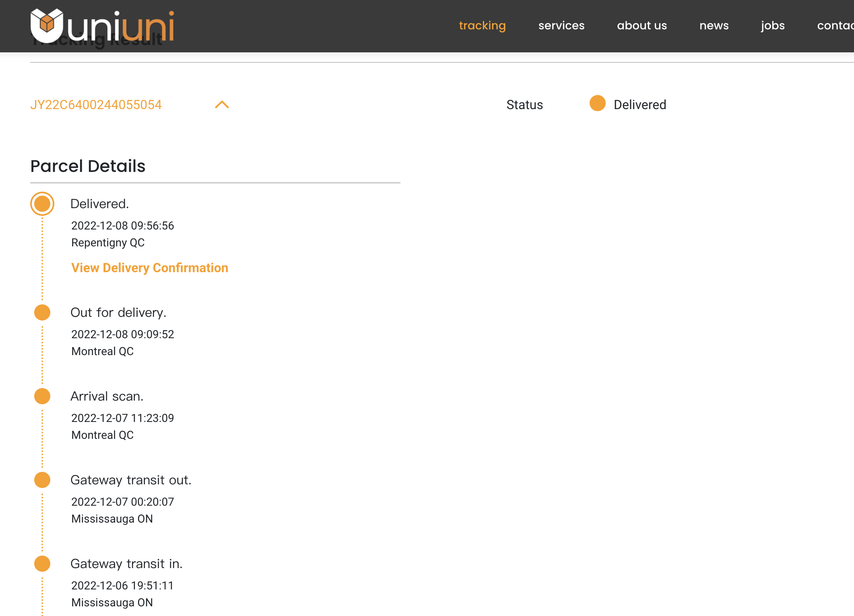Click the UniUni box logo icon
Screen dimensions: 854x616
tap(47, 25)
